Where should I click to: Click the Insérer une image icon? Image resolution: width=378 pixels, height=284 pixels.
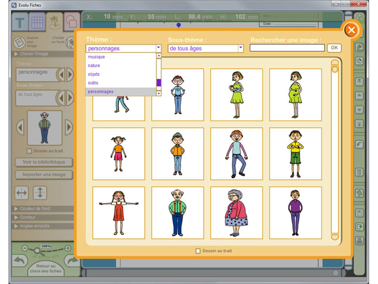[x=19, y=42]
